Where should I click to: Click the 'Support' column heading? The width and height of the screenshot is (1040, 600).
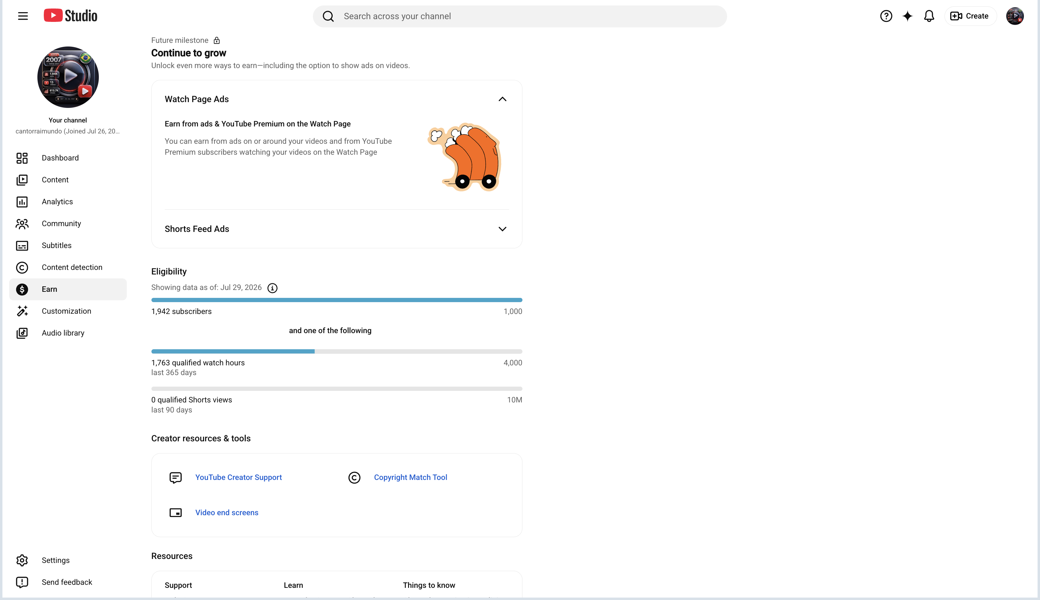(x=179, y=585)
